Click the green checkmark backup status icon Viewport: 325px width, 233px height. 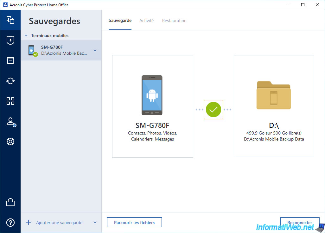(x=213, y=110)
